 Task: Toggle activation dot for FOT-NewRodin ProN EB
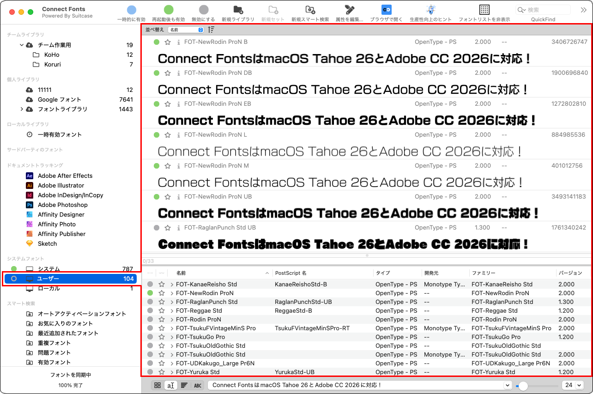click(x=157, y=104)
